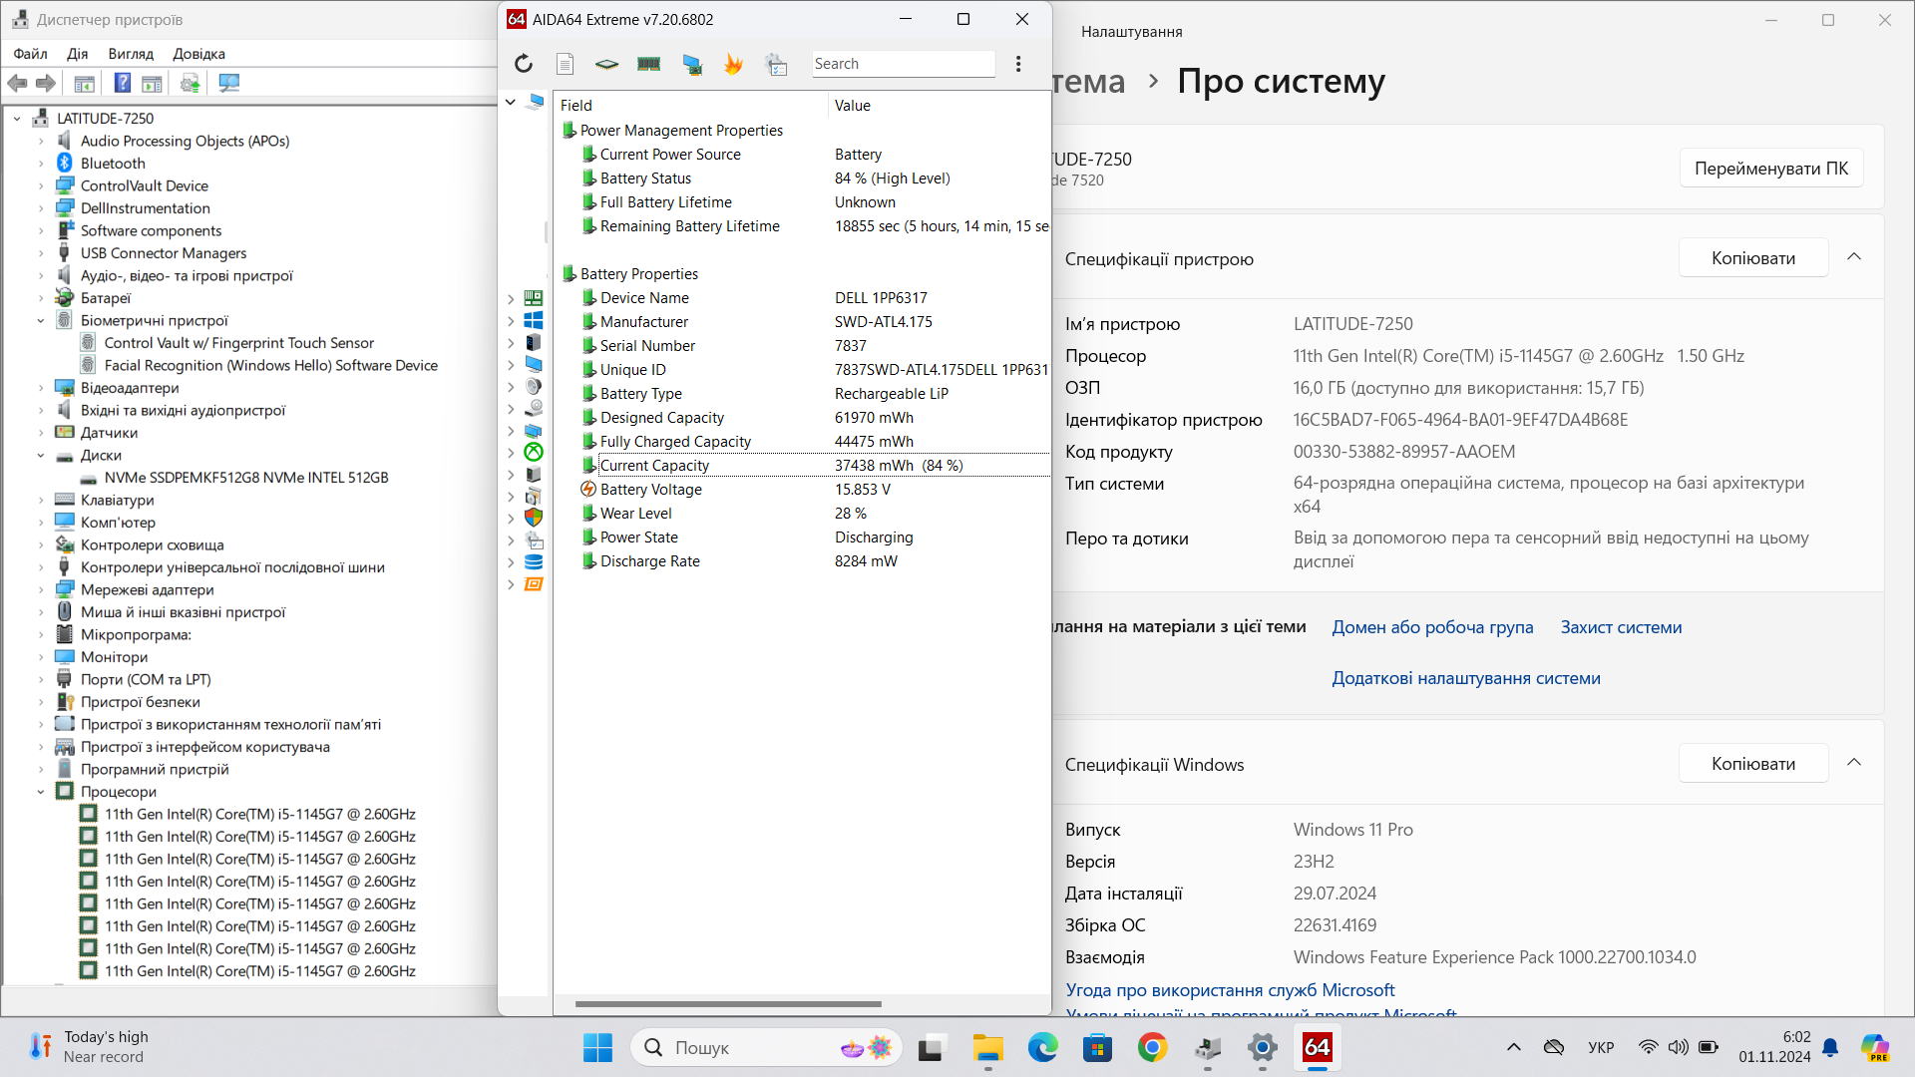The width and height of the screenshot is (1915, 1077).
Task: Open the monitor diagnostics icon in AIDA64 toolbar
Action: [692, 64]
